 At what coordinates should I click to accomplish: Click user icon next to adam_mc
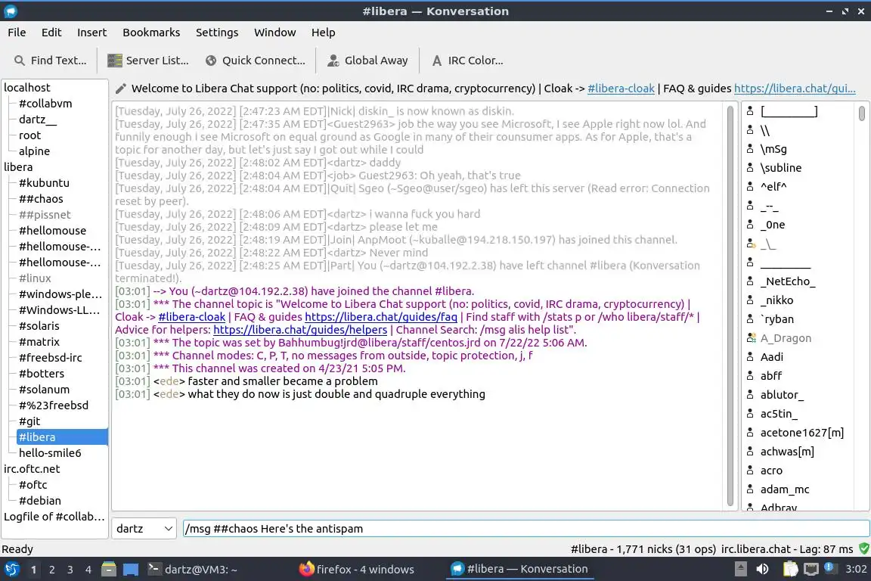pos(750,489)
